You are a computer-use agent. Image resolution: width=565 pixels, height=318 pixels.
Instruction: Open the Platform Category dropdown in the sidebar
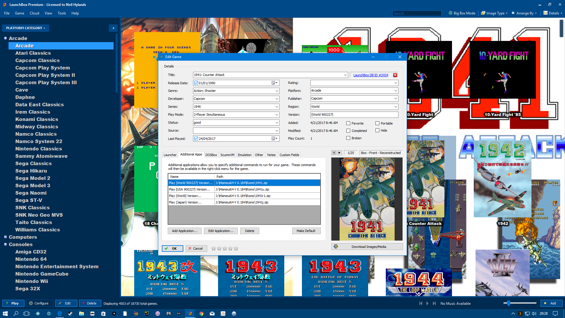click(x=26, y=28)
